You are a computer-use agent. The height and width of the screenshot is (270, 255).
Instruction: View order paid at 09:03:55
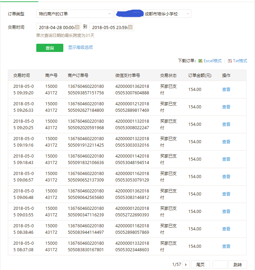click(x=226, y=212)
